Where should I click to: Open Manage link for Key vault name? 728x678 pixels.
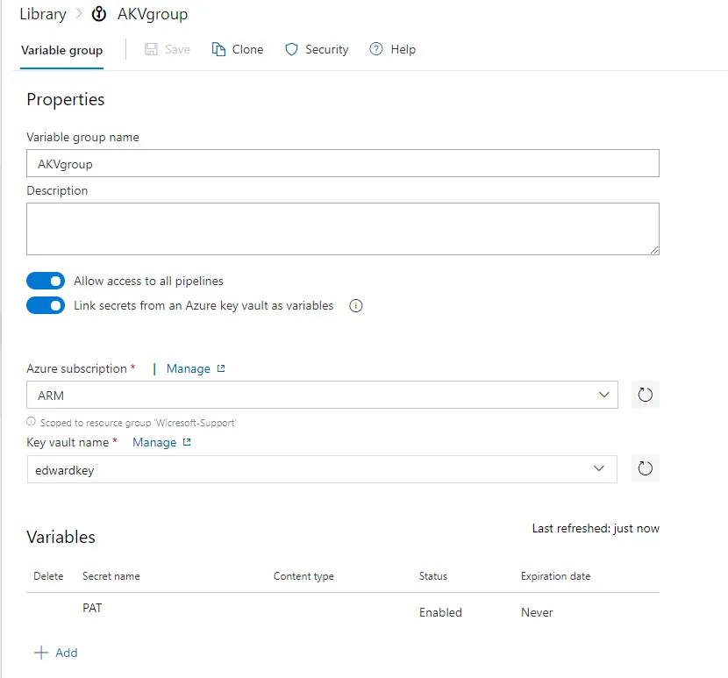point(154,442)
